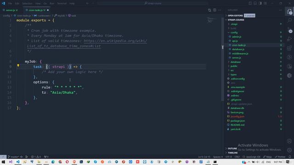
Task: Open the Extensions view icon
Action: click(x=289, y=48)
